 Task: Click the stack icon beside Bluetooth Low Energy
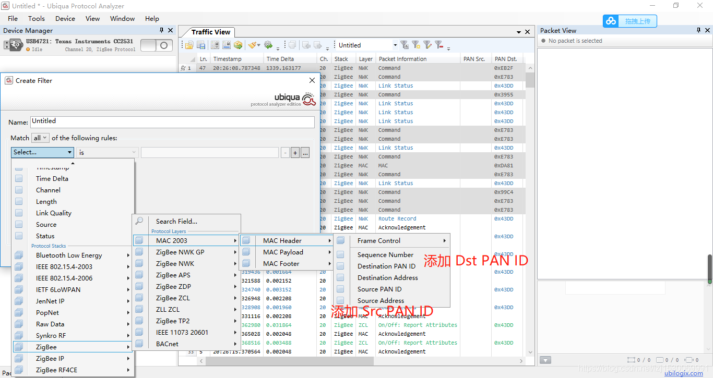19,255
